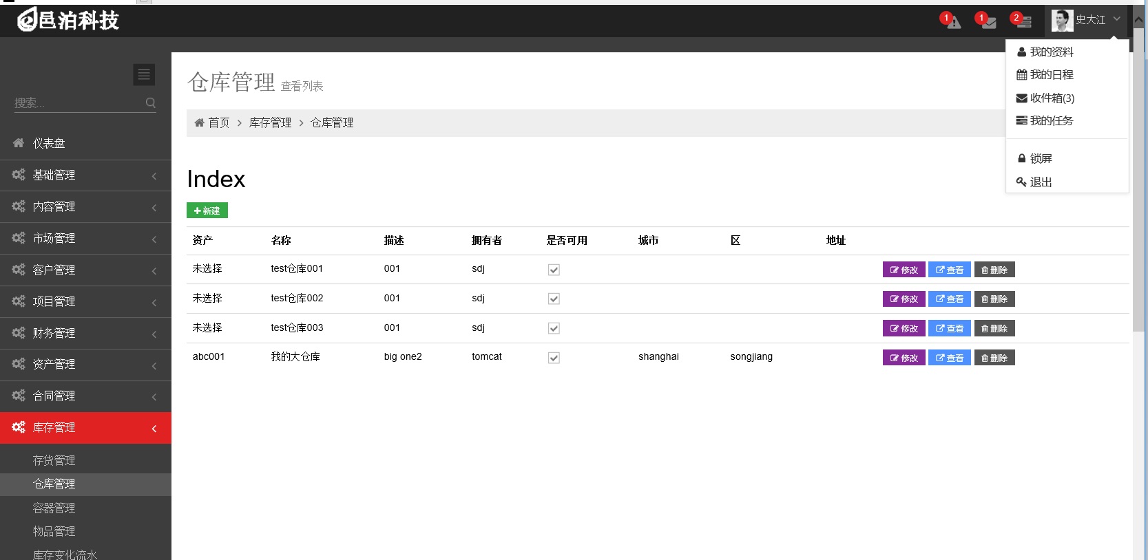The width and height of the screenshot is (1148, 560).
Task: Click the user avatar photo of 史大江
Action: (1061, 21)
